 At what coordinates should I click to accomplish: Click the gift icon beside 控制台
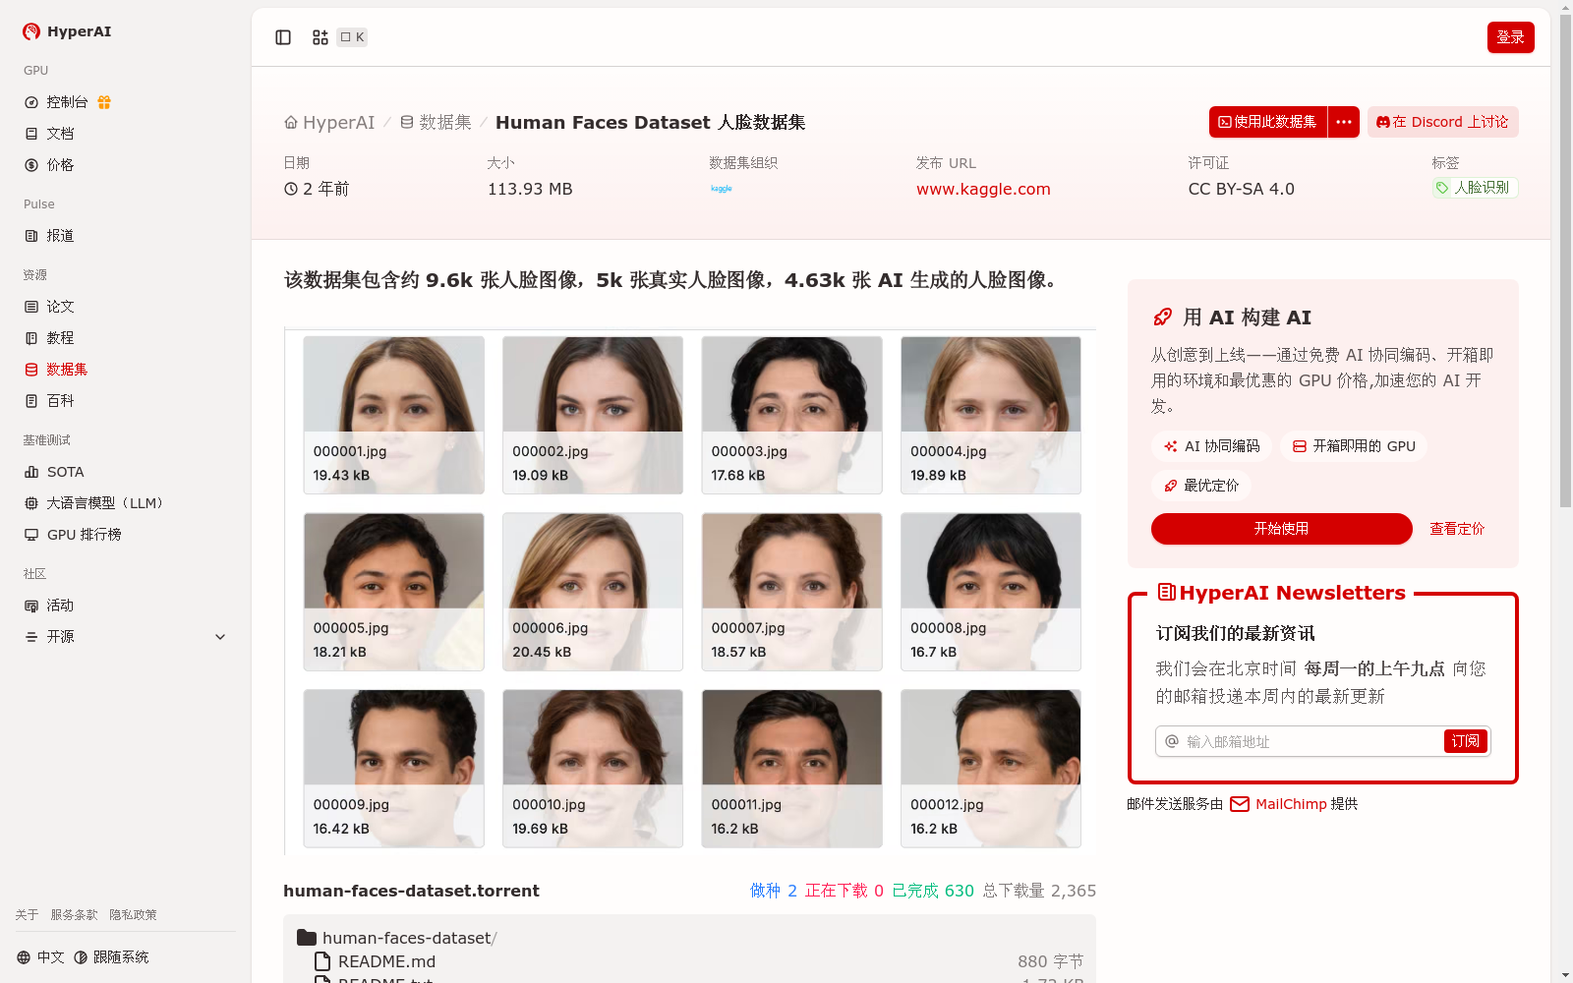tap(104, 102)
